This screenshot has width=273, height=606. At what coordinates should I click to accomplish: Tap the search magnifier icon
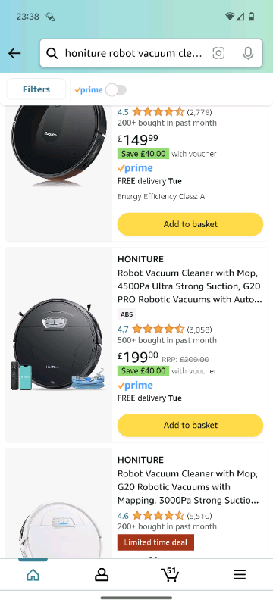[52, 53]
